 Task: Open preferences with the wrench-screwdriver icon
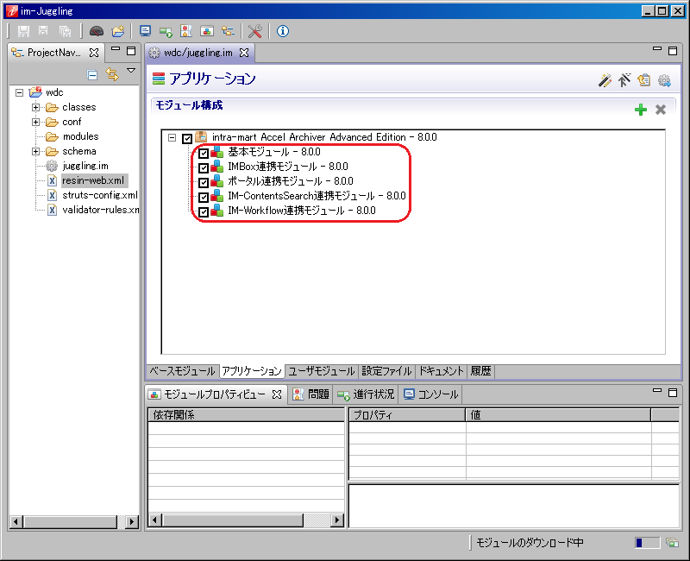point(254,31)
